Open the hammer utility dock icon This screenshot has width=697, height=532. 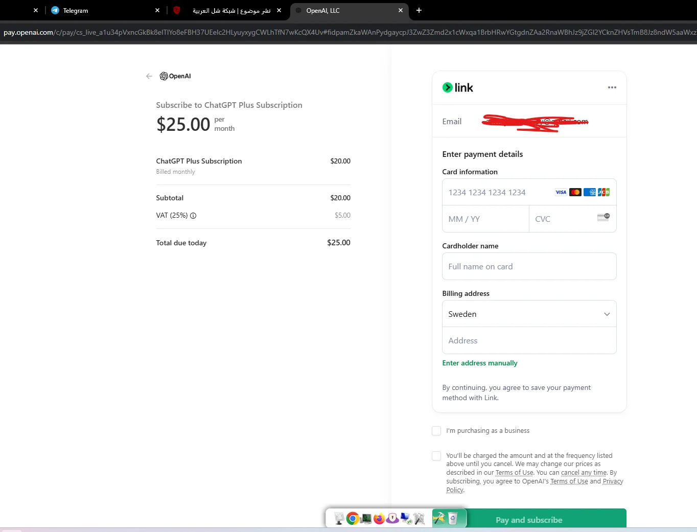click(x=439, y=518)
